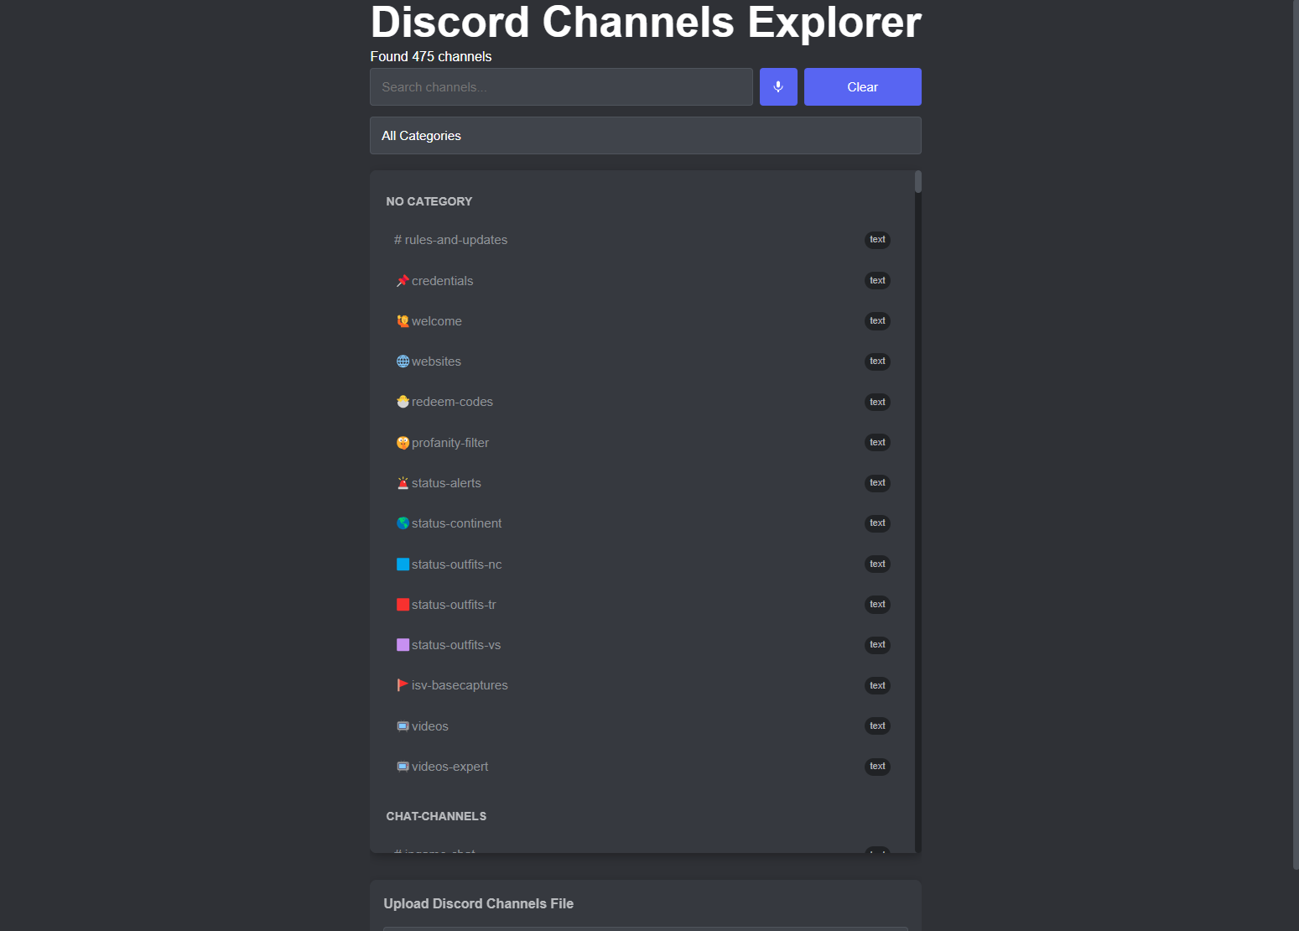Toggle the text badge beside welcome channel
Image resolution: width=1299 pixels, height=931 pixels.
coord(877,320)
